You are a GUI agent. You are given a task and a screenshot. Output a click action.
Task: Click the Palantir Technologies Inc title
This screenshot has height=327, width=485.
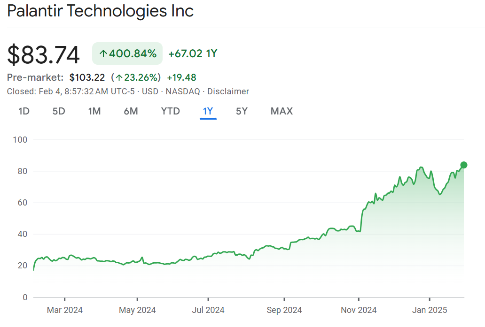pyautogui.click(x=101, y=11)
